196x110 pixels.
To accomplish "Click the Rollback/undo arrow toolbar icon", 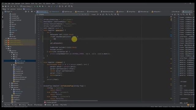I will click(62, 6).
